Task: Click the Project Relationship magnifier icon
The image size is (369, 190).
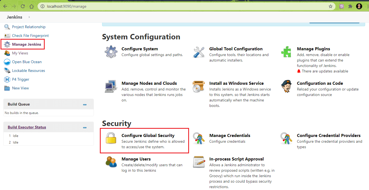Action: 7,27
